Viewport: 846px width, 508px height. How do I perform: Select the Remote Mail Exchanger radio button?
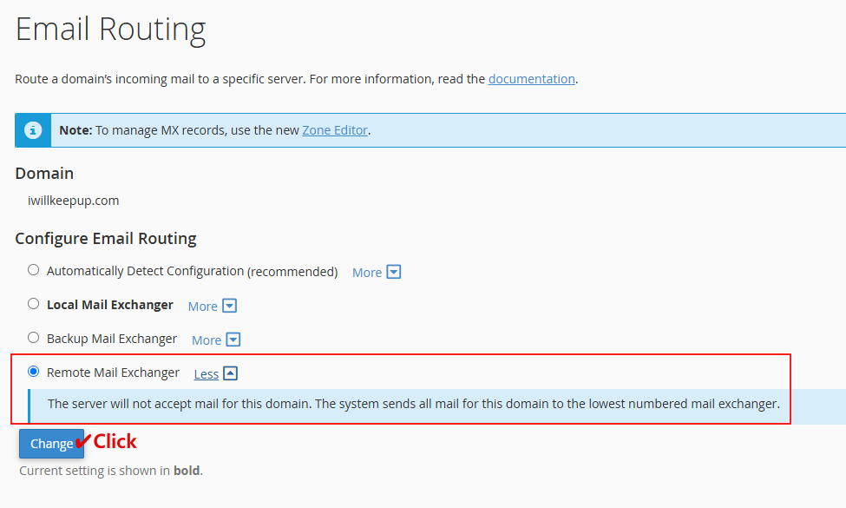pyautogui.click(x=34, y=372)
